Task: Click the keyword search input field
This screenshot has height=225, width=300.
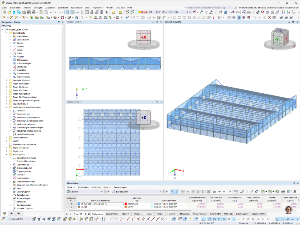Action: [x=210, y=7]
